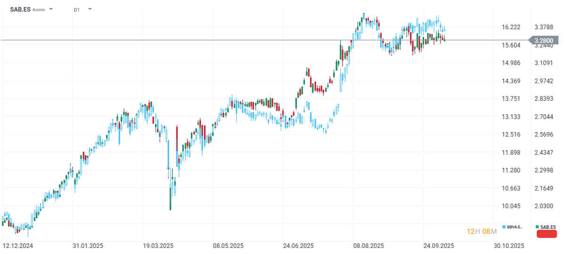Click the 30.10.2025 date axis label

point(508,246)
